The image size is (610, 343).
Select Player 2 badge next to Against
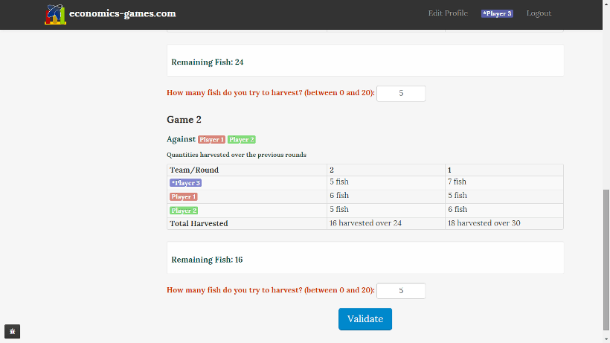click(x=241, y=140)
